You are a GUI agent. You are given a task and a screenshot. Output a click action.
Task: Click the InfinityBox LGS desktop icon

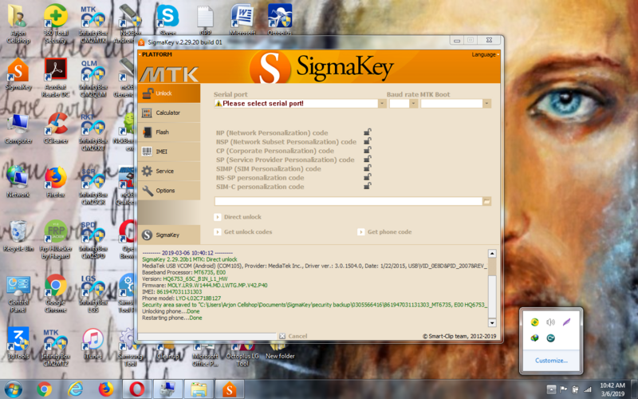point(93,294)
